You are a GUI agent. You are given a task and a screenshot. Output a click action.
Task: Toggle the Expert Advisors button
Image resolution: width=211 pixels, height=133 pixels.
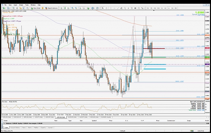click(51, 8)
